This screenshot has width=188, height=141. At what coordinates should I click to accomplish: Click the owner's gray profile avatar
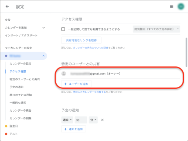[x=64, y=73]
